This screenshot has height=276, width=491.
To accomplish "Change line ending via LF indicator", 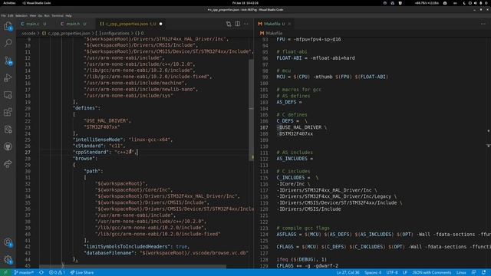I will tap(405, 273).
